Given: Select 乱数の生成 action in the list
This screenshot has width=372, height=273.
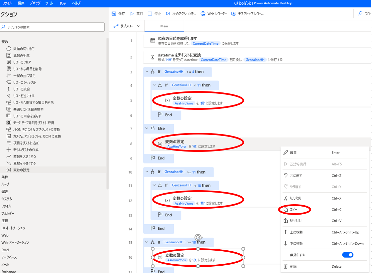Looking at the screenshot, I should 21,55.
